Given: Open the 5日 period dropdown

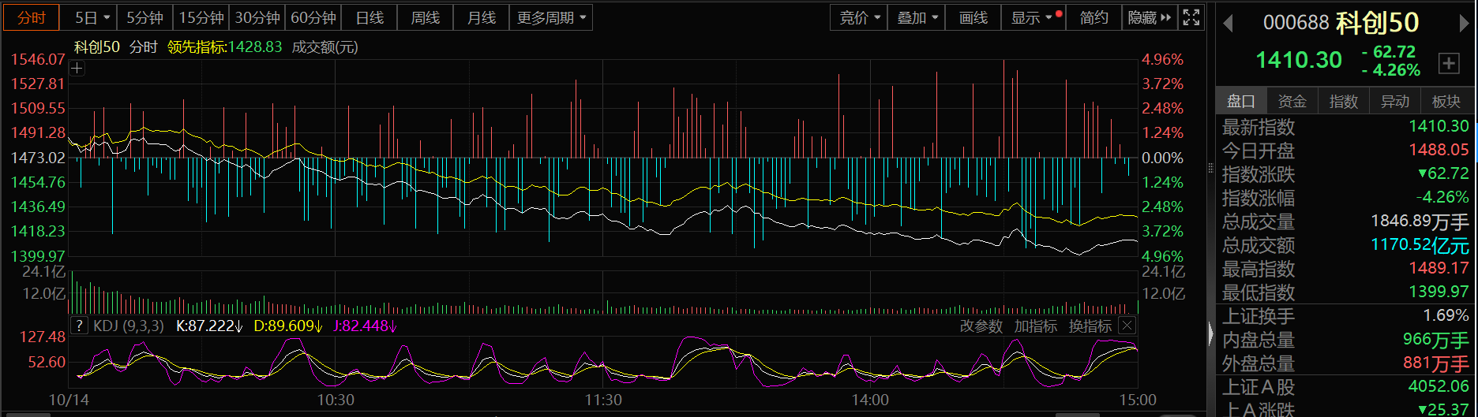Looking at the screenshot, I should [x=92, y=17].
